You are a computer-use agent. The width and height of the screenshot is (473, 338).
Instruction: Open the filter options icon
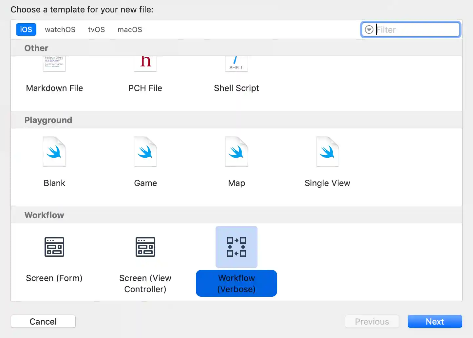click(x=369, y=30)
